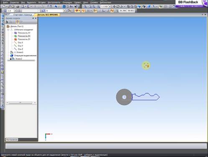This screenshot has width=208, height=157.
Task: Zoom in with the magnifier-plus icon
Action: click(90, 7)
